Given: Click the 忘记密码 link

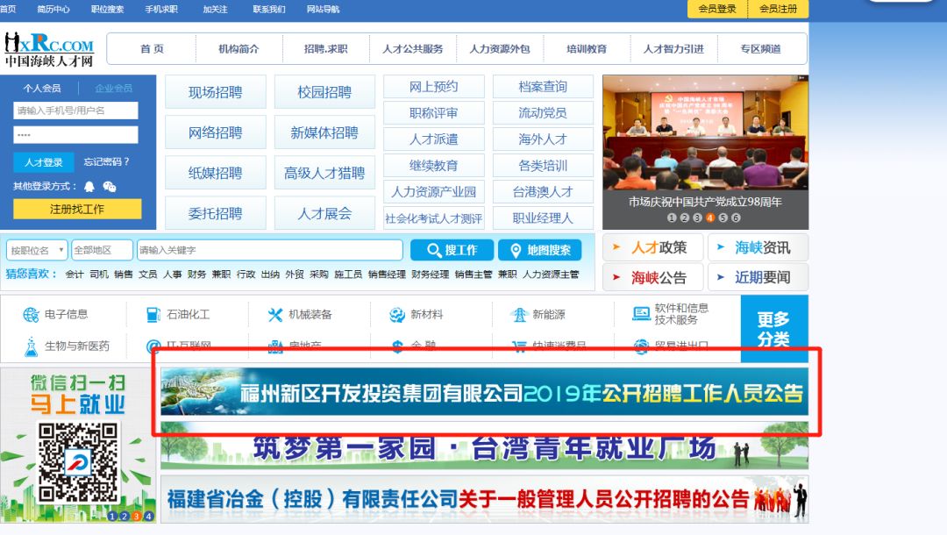Looking at the screenshot, I should 106,162.
